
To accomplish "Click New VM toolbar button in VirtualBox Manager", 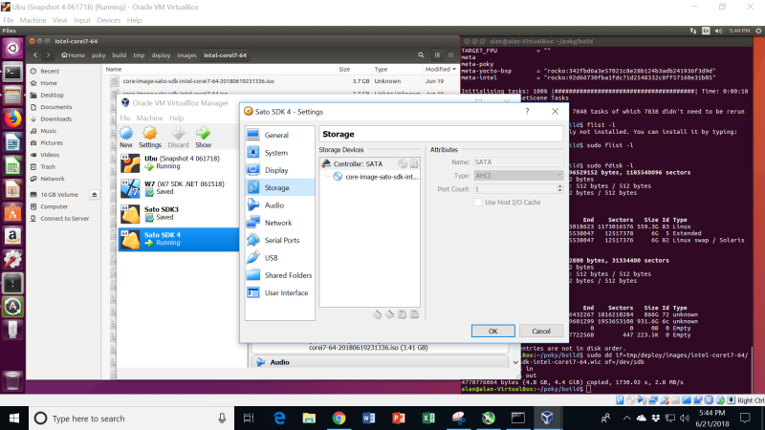I will (126, 137).
